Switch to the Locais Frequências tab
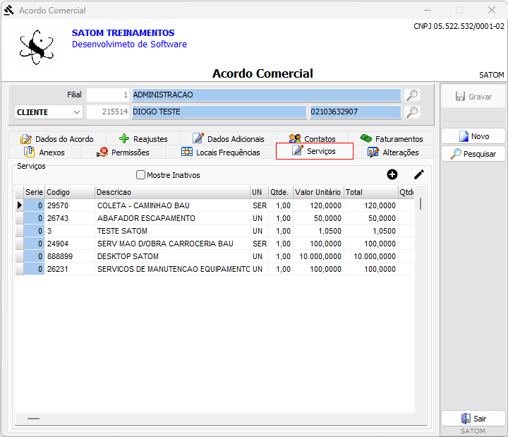The height and width of the screenshot is (437, 508). tap(221, 152)
